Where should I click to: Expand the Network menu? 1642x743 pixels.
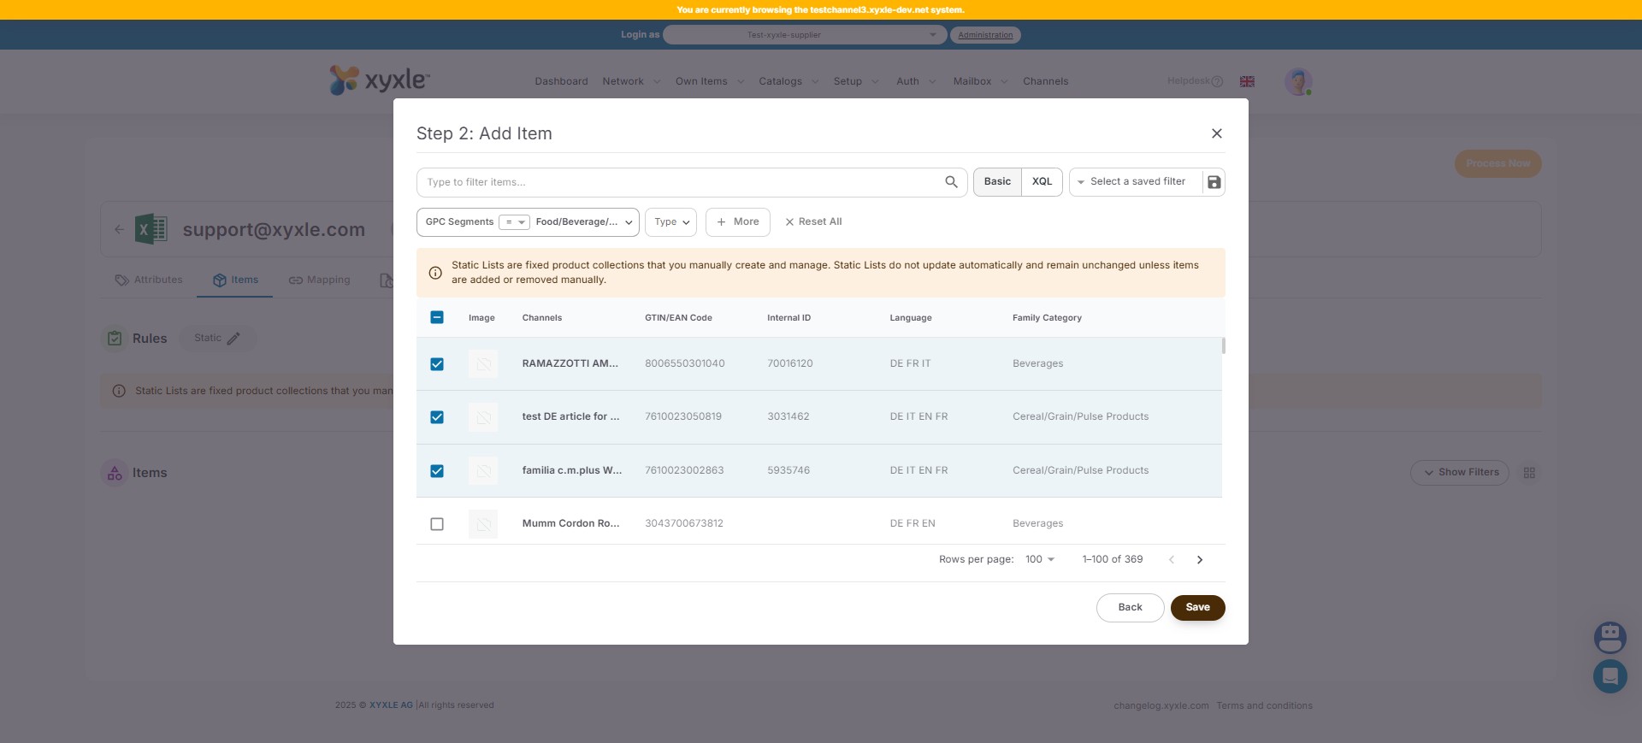631,82
